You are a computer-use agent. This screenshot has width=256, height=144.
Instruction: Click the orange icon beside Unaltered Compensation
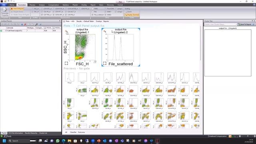point(230,136)
